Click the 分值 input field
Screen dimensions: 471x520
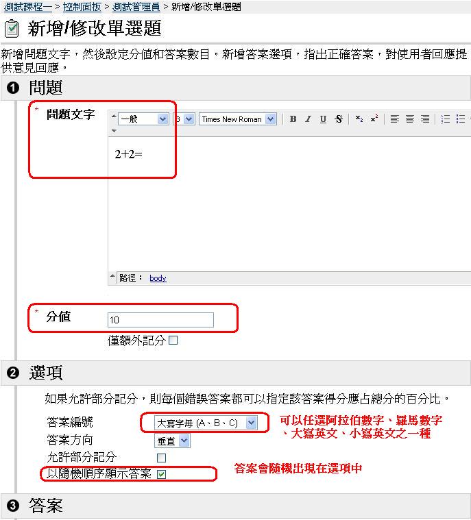click(160, 320)
